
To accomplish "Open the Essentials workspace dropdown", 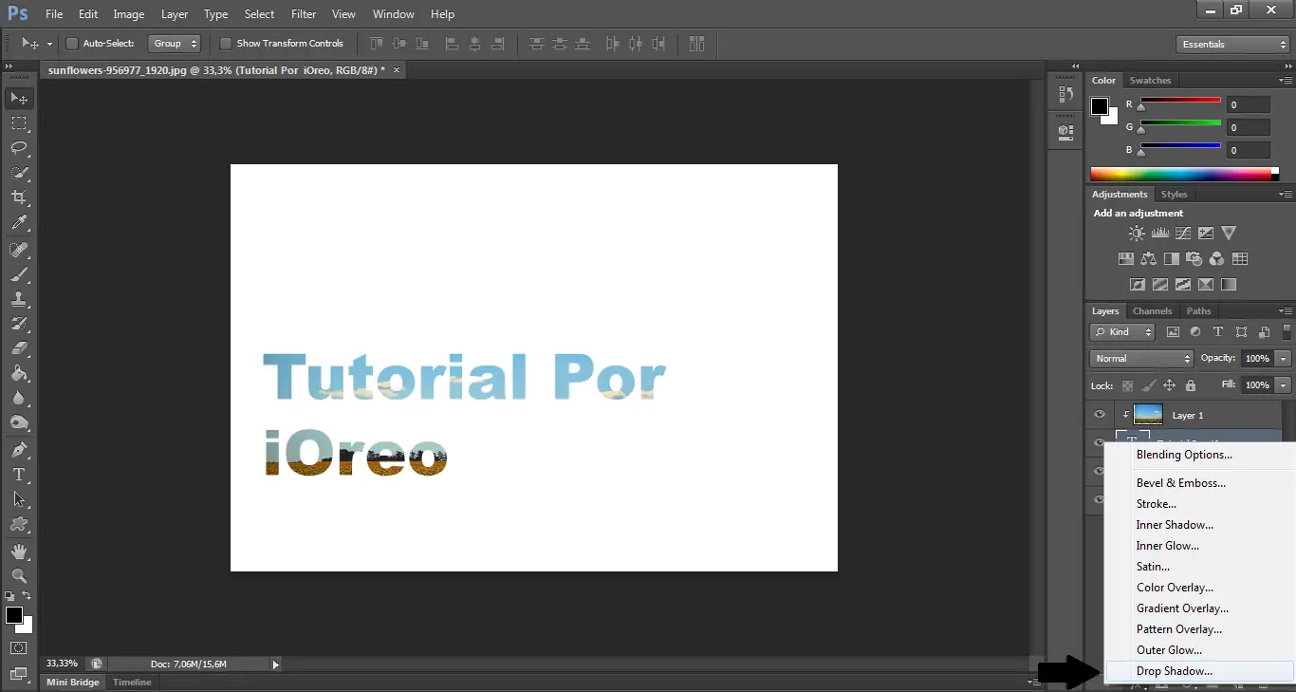I will click(x=1232, y=45).
